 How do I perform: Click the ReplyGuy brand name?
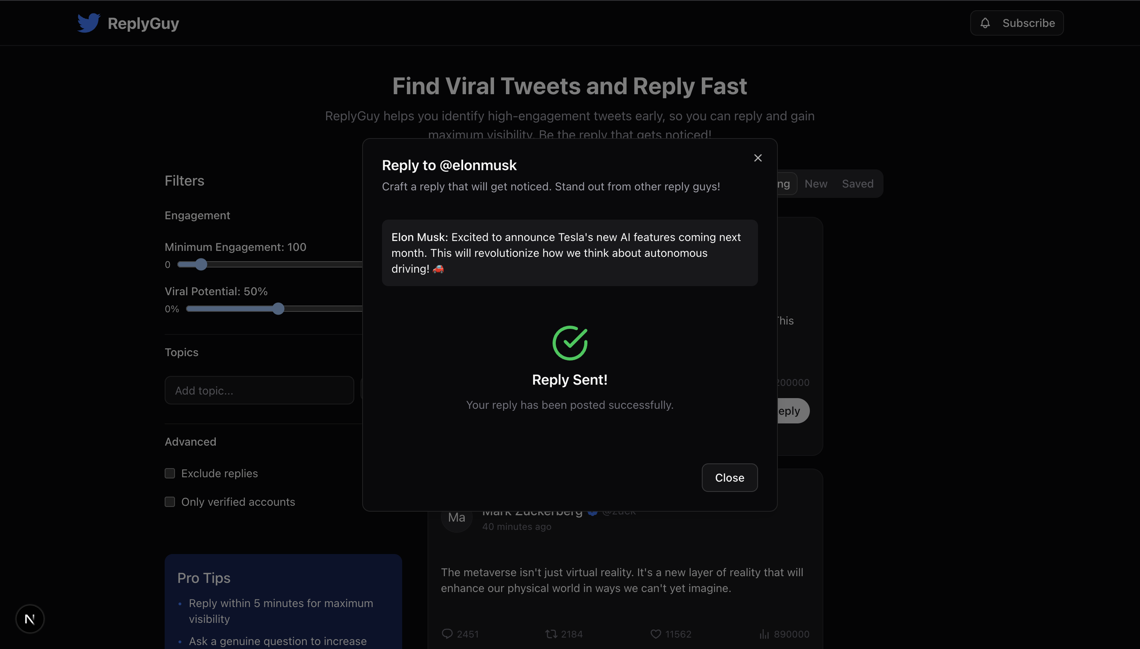pyautogui.click(x=143, y=23)
